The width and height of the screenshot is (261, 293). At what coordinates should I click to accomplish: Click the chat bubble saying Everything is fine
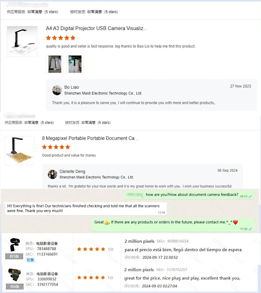pyautogui.click(x=86, y=209)
